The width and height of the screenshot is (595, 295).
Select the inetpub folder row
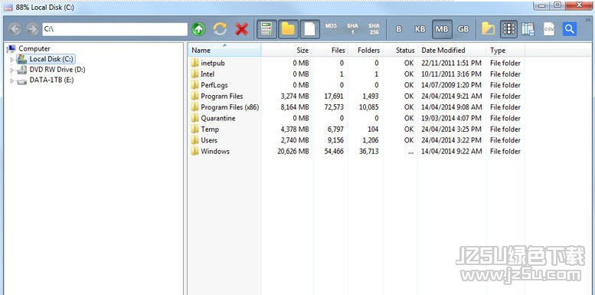tap(357, 63)
